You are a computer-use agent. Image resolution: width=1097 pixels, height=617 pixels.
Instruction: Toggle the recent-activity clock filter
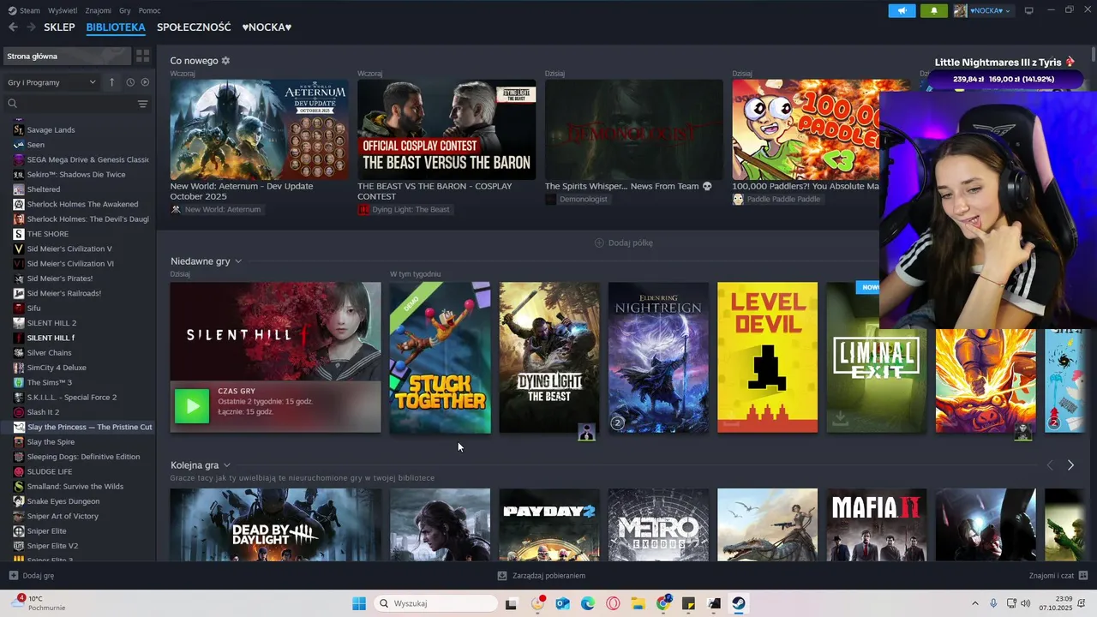click(130, 82)
